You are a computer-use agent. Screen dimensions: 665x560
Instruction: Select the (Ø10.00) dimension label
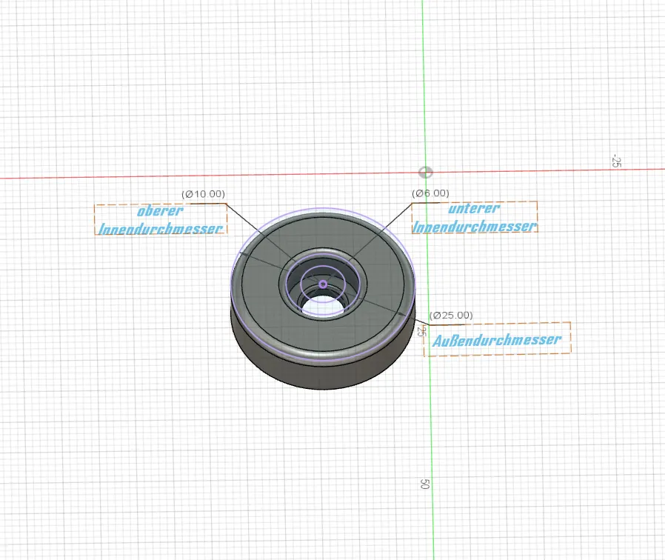(x=203, y=194)
